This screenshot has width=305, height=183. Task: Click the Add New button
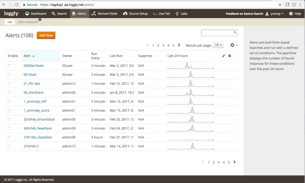[x=46, y=35]
